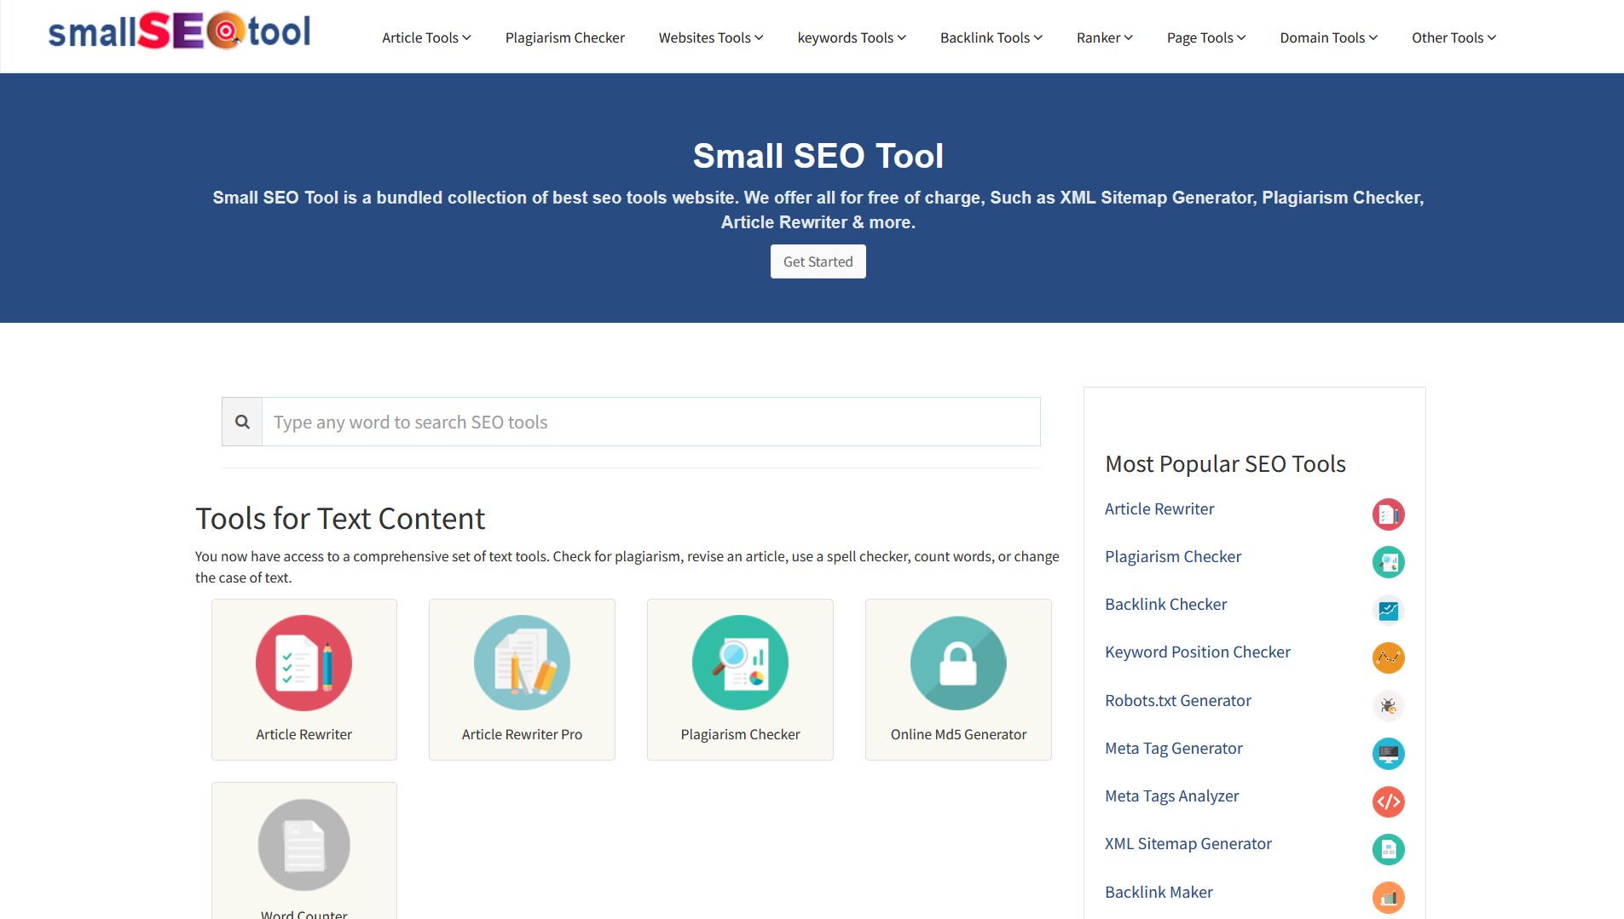Open the Domain Tools dropdown
The width and height of the screenshot is (1624, 919).
click(x=1328, y=37)
